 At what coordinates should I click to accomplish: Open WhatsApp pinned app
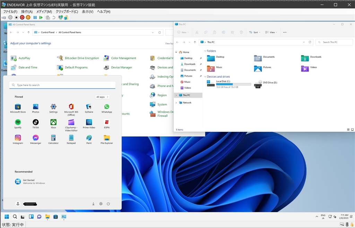tap(107, 108)
